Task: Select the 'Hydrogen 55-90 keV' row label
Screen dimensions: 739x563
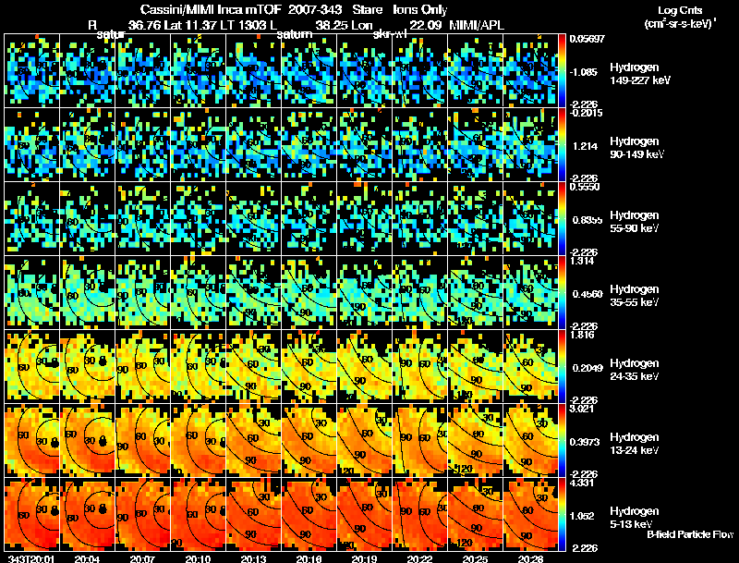Action: [x=635, y=222]
